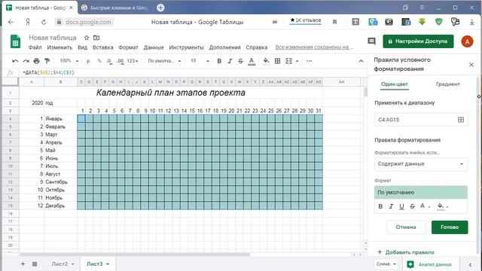Screen dimensions: 482x271
Task: Toggle italic in main toolbar
Action: tap(230, 61)
